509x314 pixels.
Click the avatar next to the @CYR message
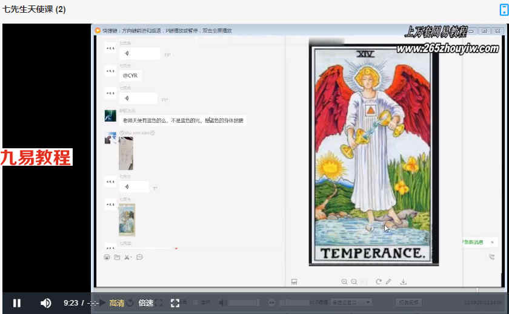click(110, 71)
